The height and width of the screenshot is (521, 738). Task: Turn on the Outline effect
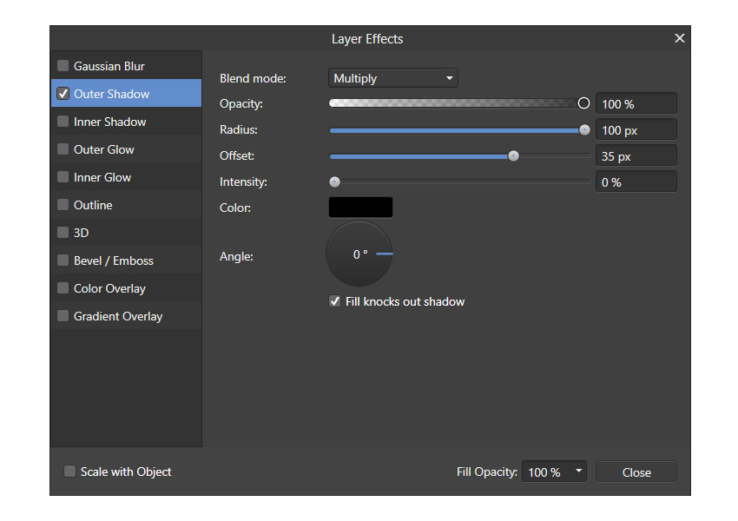[x=63, y=204]
